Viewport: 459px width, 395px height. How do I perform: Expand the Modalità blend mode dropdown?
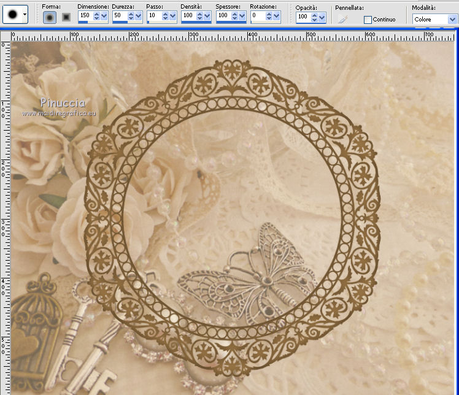point(452,20)
